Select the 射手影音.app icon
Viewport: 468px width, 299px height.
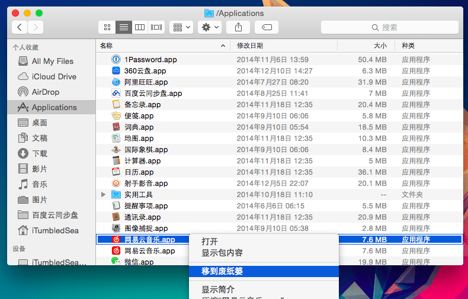116,183
